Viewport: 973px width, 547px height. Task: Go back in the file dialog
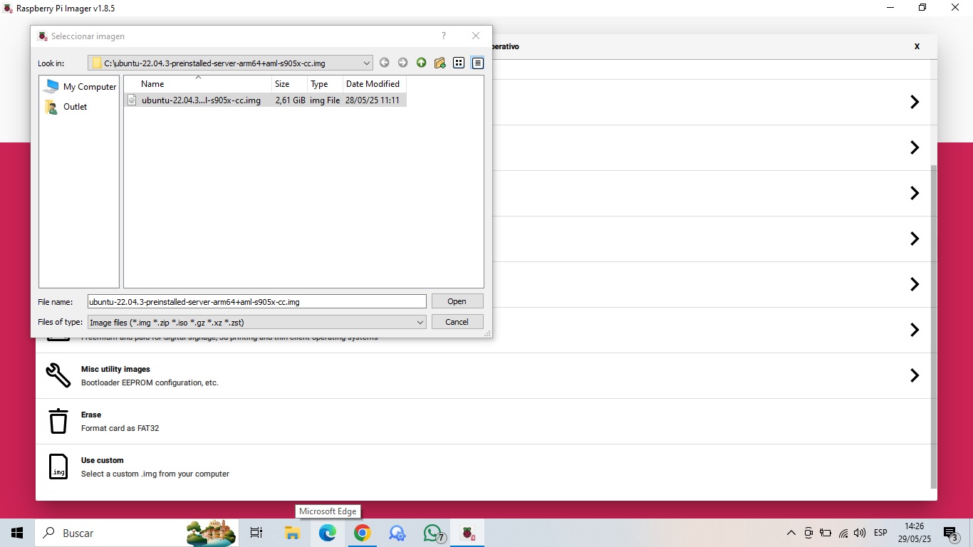pyautogui.click(x=384, y=63)
